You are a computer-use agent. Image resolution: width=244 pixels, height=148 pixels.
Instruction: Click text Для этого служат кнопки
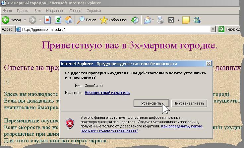tap(56, 141)
